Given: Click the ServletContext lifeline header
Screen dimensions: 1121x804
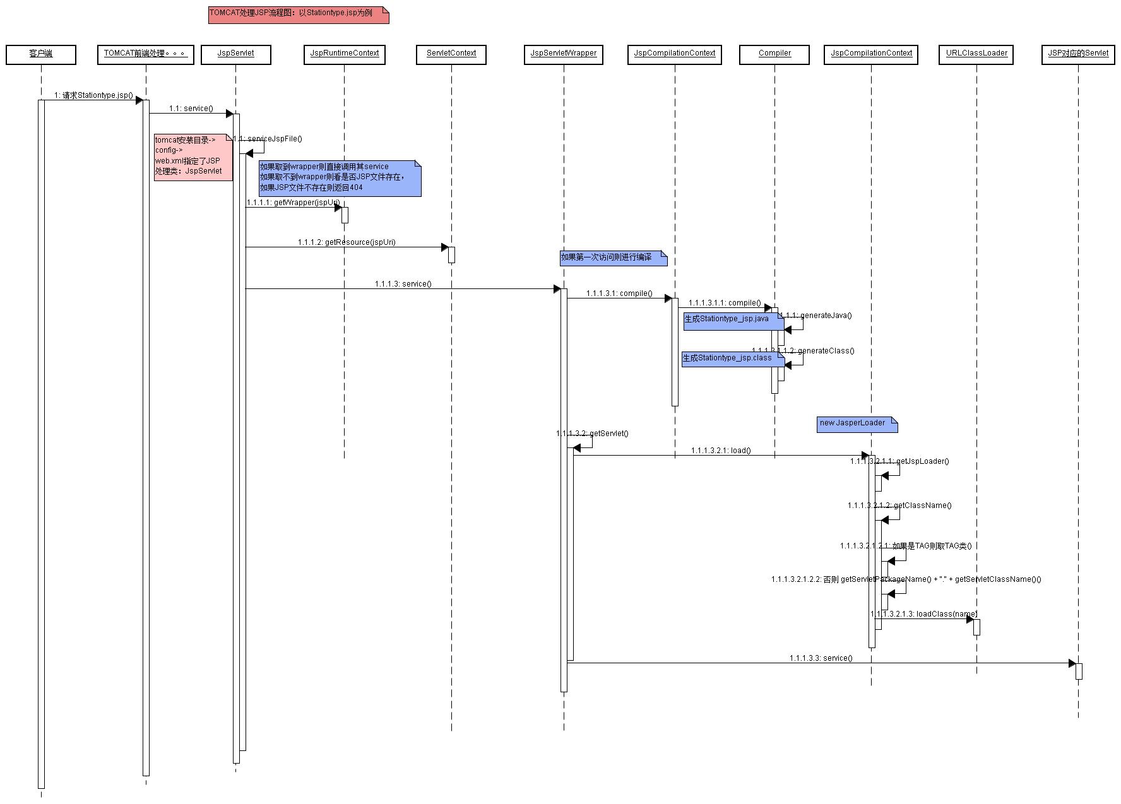Looking at the screenshot, I should coord(451,55).
